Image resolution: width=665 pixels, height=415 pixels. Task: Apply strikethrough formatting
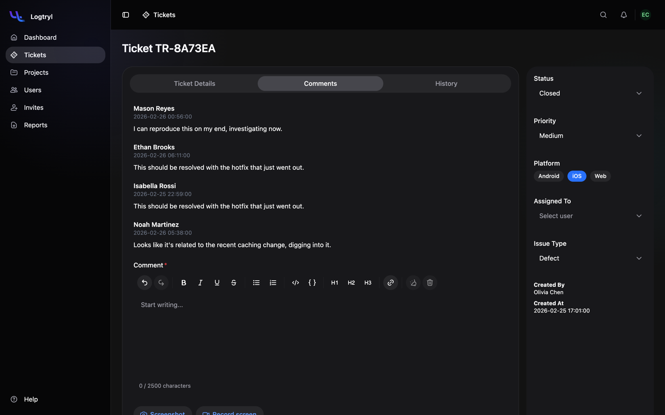coord(234,283)
